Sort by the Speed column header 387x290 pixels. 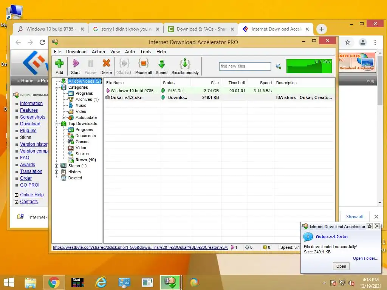coord(261,83)
